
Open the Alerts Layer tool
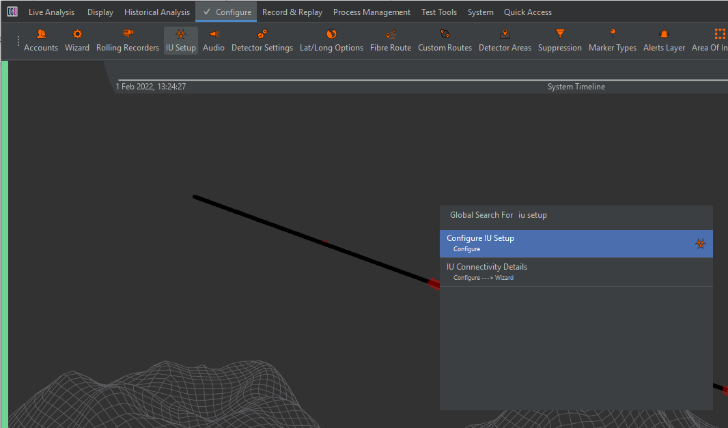click(x=664, y=40)
